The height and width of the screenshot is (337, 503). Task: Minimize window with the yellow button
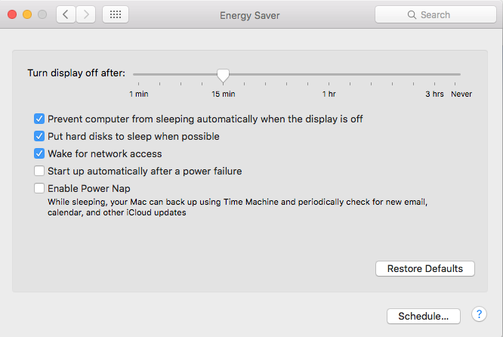pos(27,15)
